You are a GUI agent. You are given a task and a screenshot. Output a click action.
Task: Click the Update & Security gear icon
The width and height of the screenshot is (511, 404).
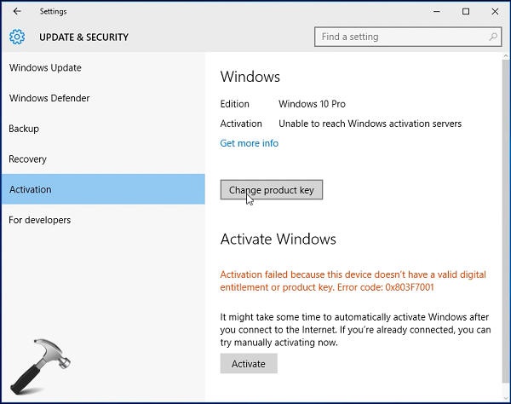click(17, 37)
